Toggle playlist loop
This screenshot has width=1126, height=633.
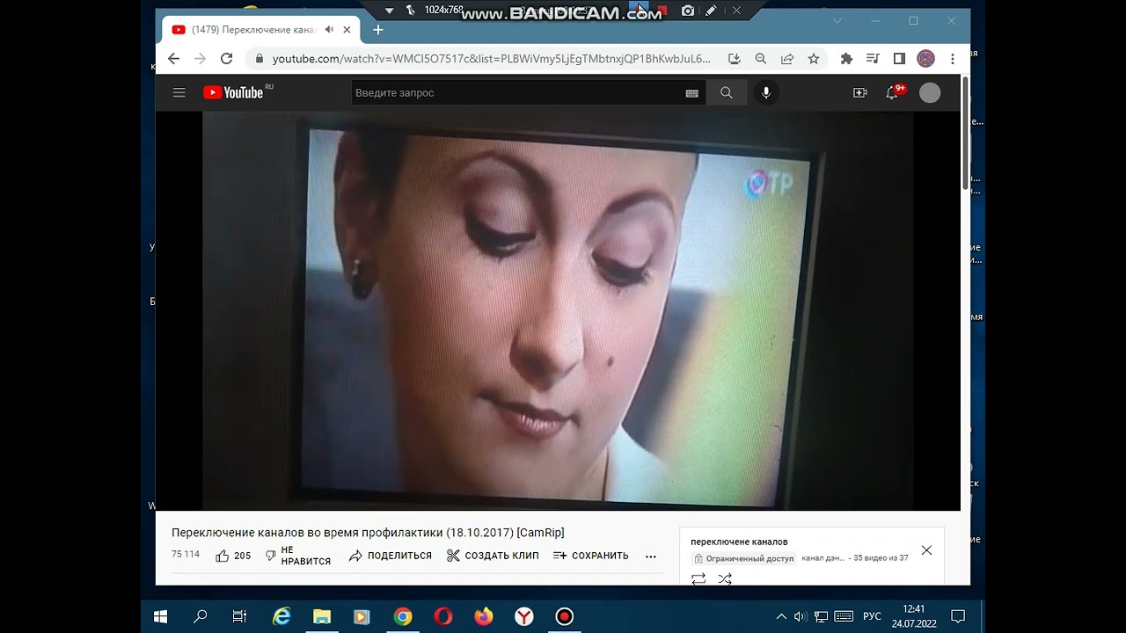click(x=698, y=578)
